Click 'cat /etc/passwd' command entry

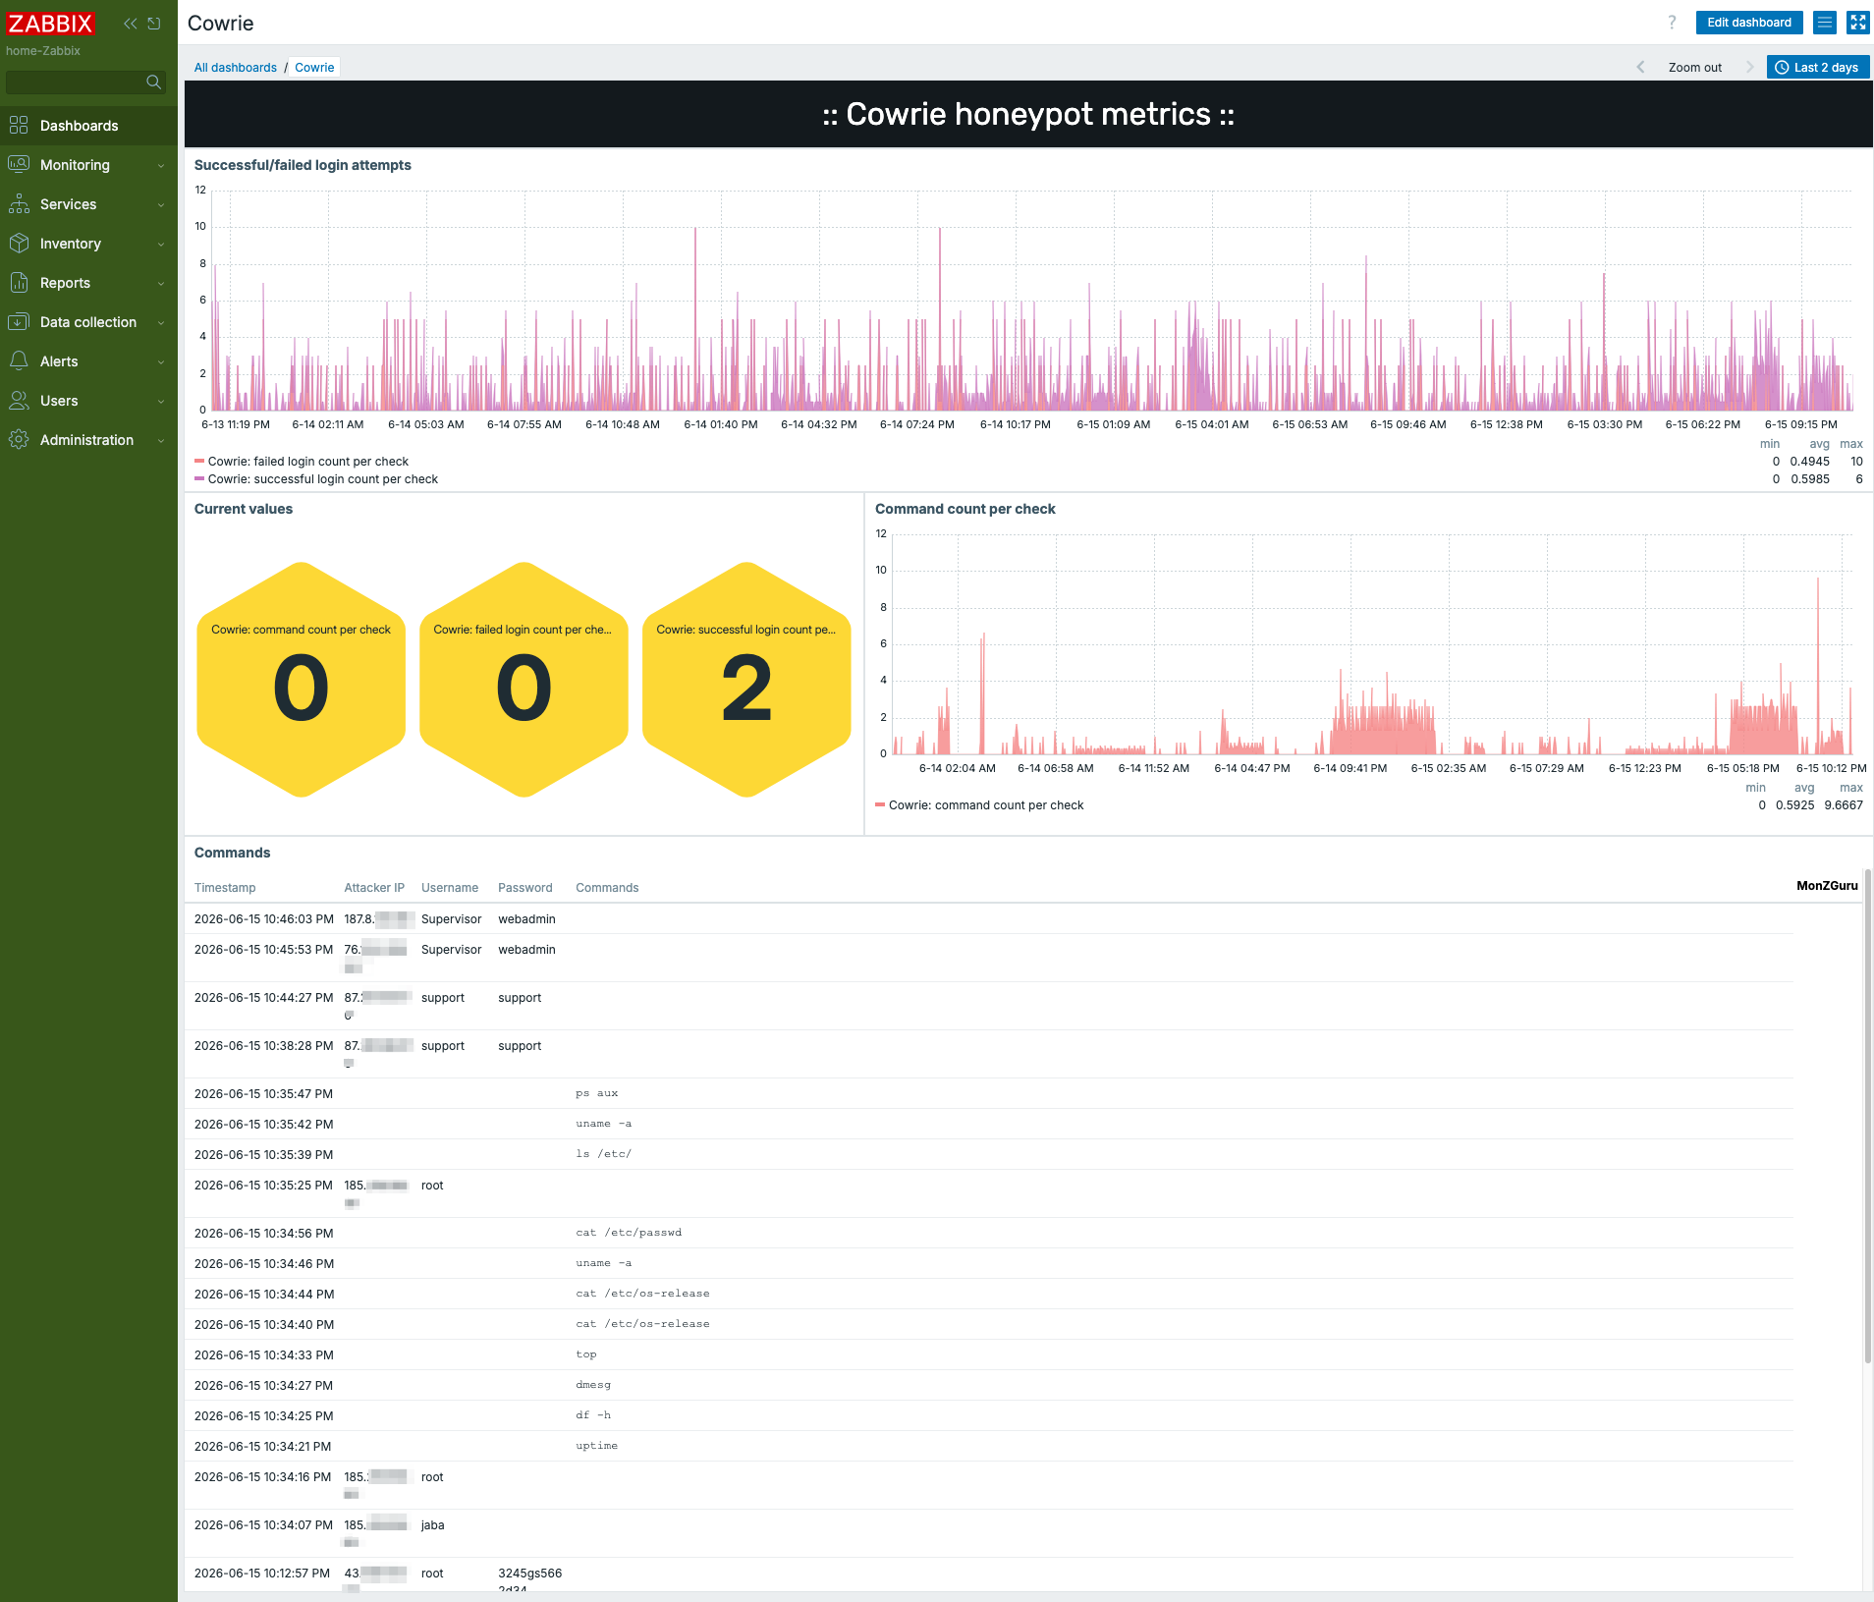(x=629, y=1233)
